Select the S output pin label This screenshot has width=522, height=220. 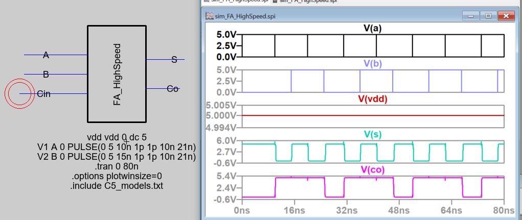[174, 60]
